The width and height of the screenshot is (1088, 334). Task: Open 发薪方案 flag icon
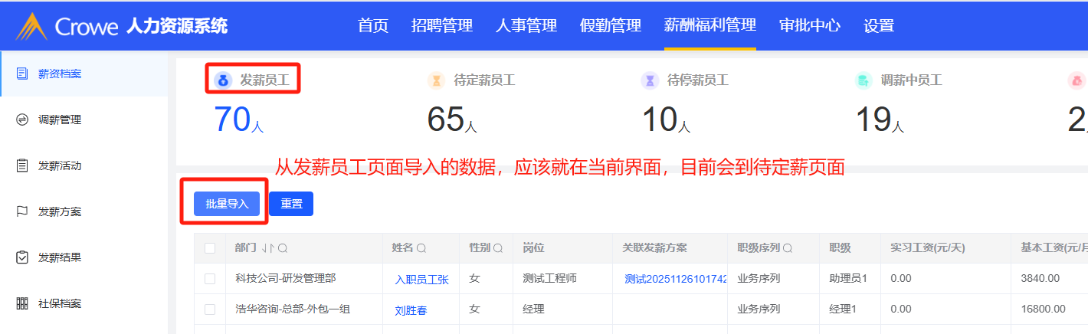click(x=22, y=211)
